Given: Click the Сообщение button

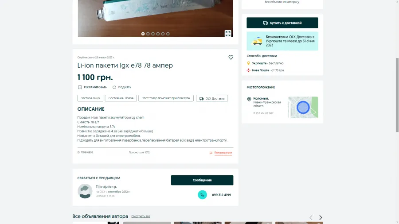Looking at the screenshot, I should click(202, 180).
